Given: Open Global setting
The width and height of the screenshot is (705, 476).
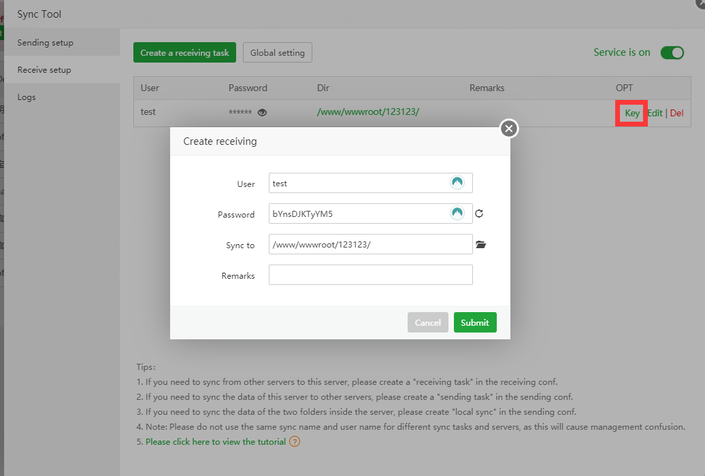Looking at the screenshot, I should point(278,52).
